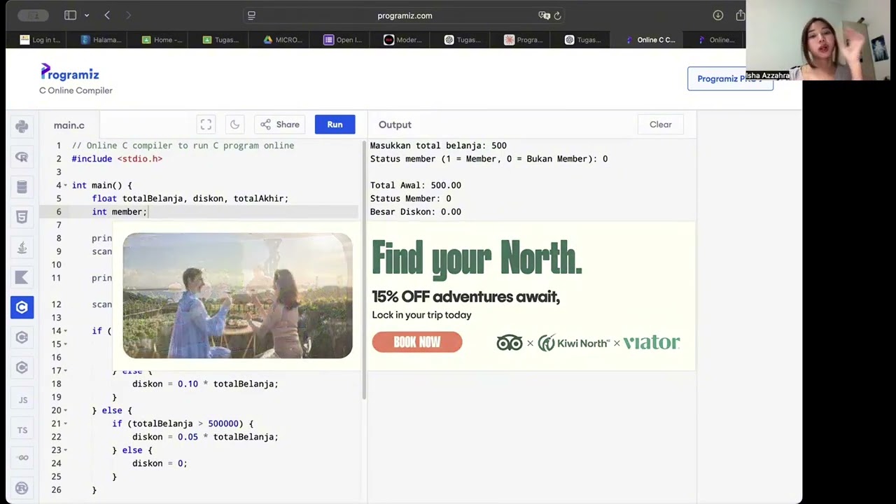Open the Java compiler sidebar icon
896x504 pixels.
[x=22, y=247]
